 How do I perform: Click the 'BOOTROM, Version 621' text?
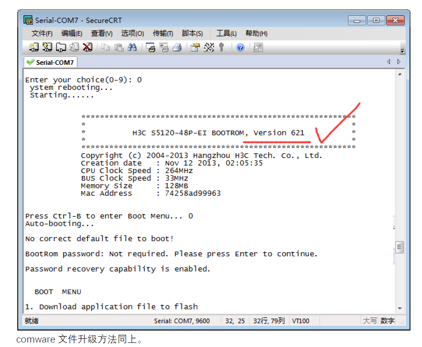click(x=258, y=133)
